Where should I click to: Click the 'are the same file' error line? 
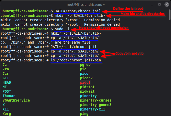pyautogui.click(x=45, y=42)
